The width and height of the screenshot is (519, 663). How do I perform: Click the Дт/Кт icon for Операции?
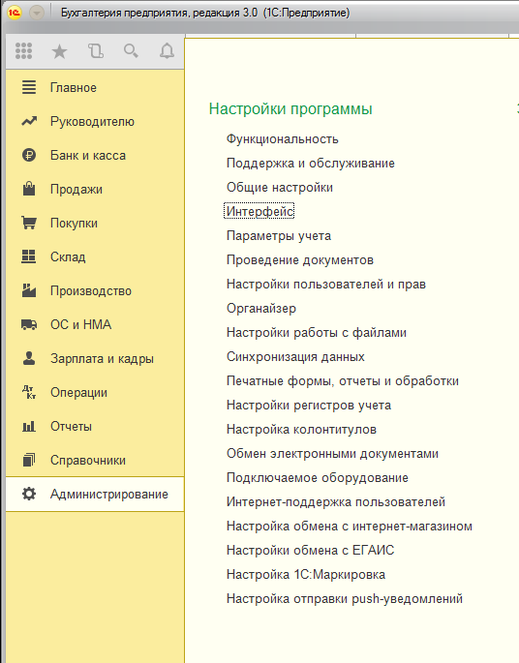pyautogui.click(x=29, y=392)
